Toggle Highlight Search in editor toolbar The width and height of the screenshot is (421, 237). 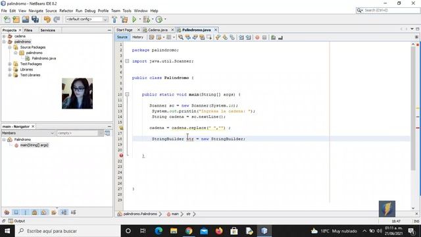[x=202, y=38]
